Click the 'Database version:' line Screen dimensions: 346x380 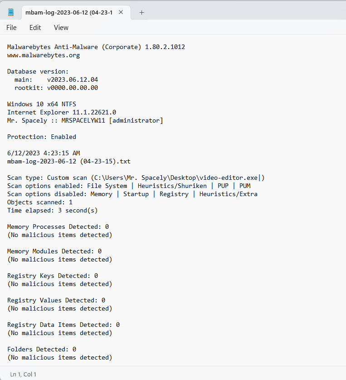coord(38,71)
